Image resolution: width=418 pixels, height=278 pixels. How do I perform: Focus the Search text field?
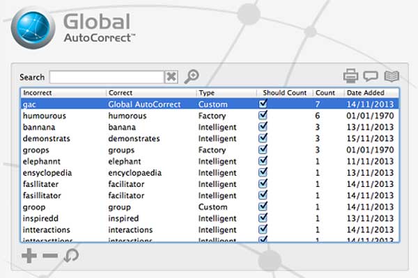pos(107,77)
